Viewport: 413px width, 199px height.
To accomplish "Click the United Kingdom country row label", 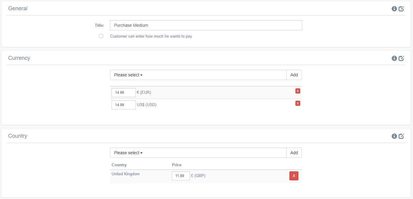I will pyautogui.click(x=125, y=174).
